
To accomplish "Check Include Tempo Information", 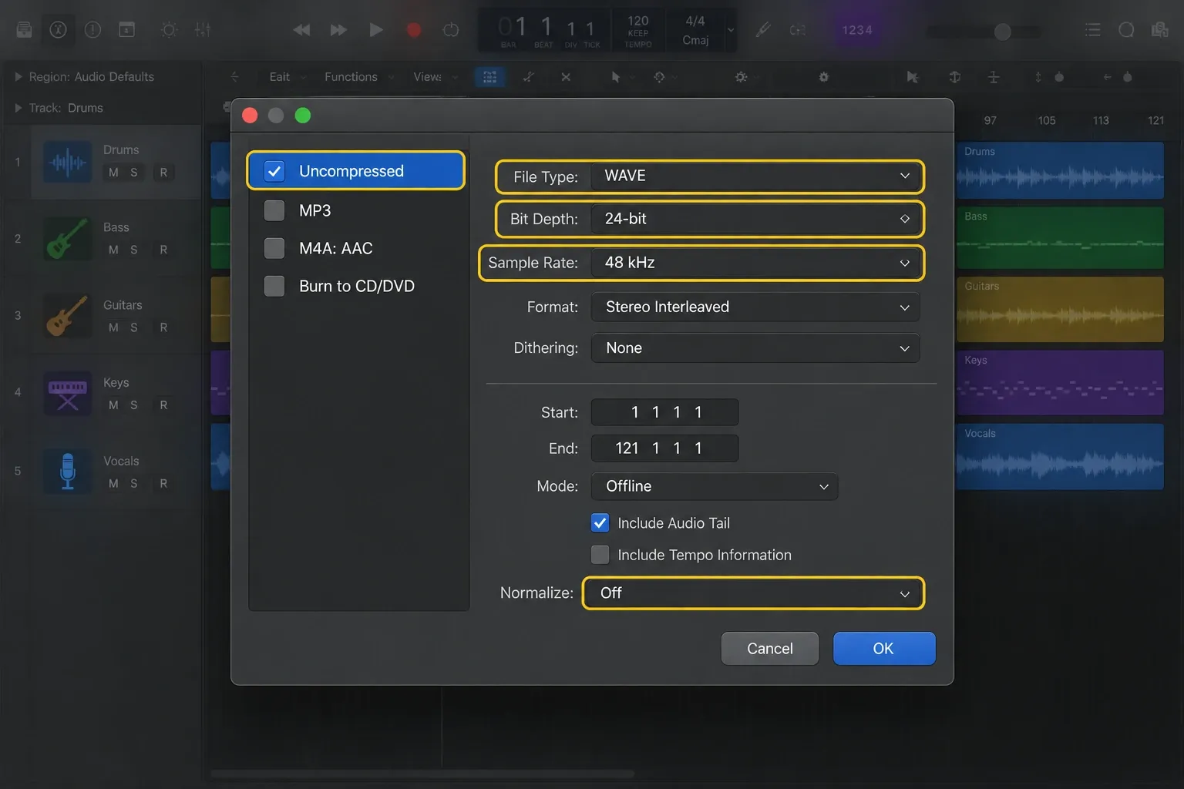I will click(x=600, y=555).
